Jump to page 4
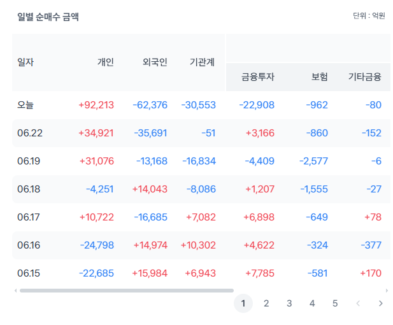The height and width of the screenshot is (325, 393). (x=312, y=303)
